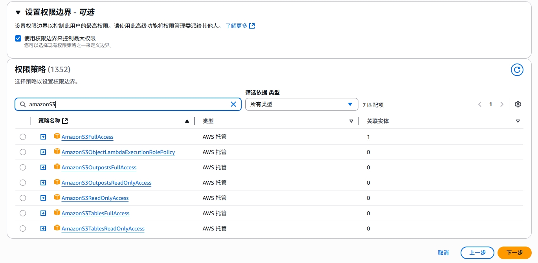Open table preferences gear icon

tap(518, 104)
